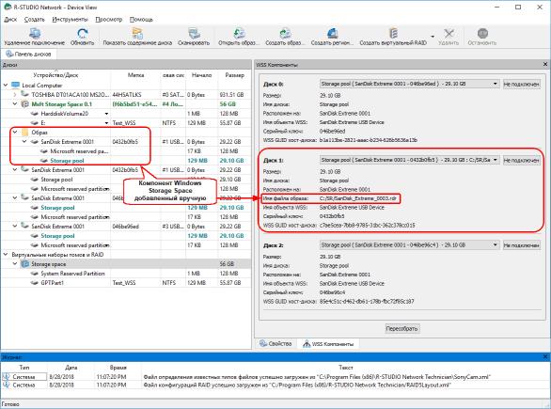Collapse the Storage space virtual set node
551x409 pixels.
[x=15, y=264]
